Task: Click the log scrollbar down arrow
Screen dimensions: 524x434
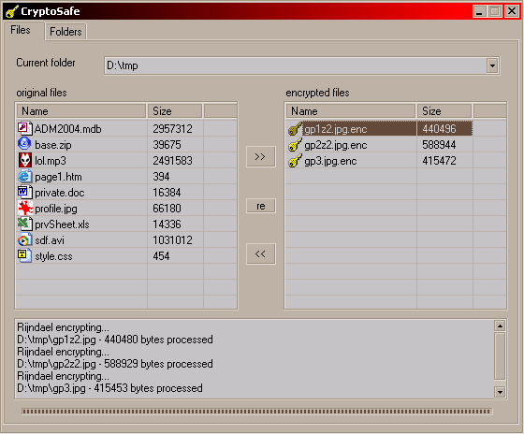Action: [x=500, y=392]
